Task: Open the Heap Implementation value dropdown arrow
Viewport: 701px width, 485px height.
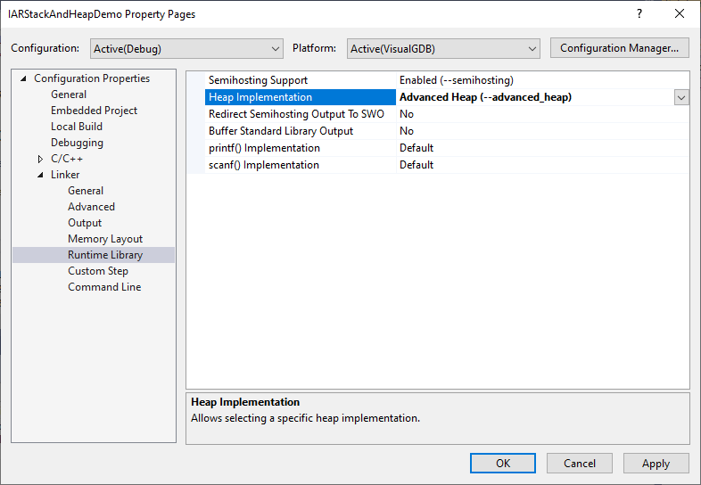Action: click(x=681, y=97)
